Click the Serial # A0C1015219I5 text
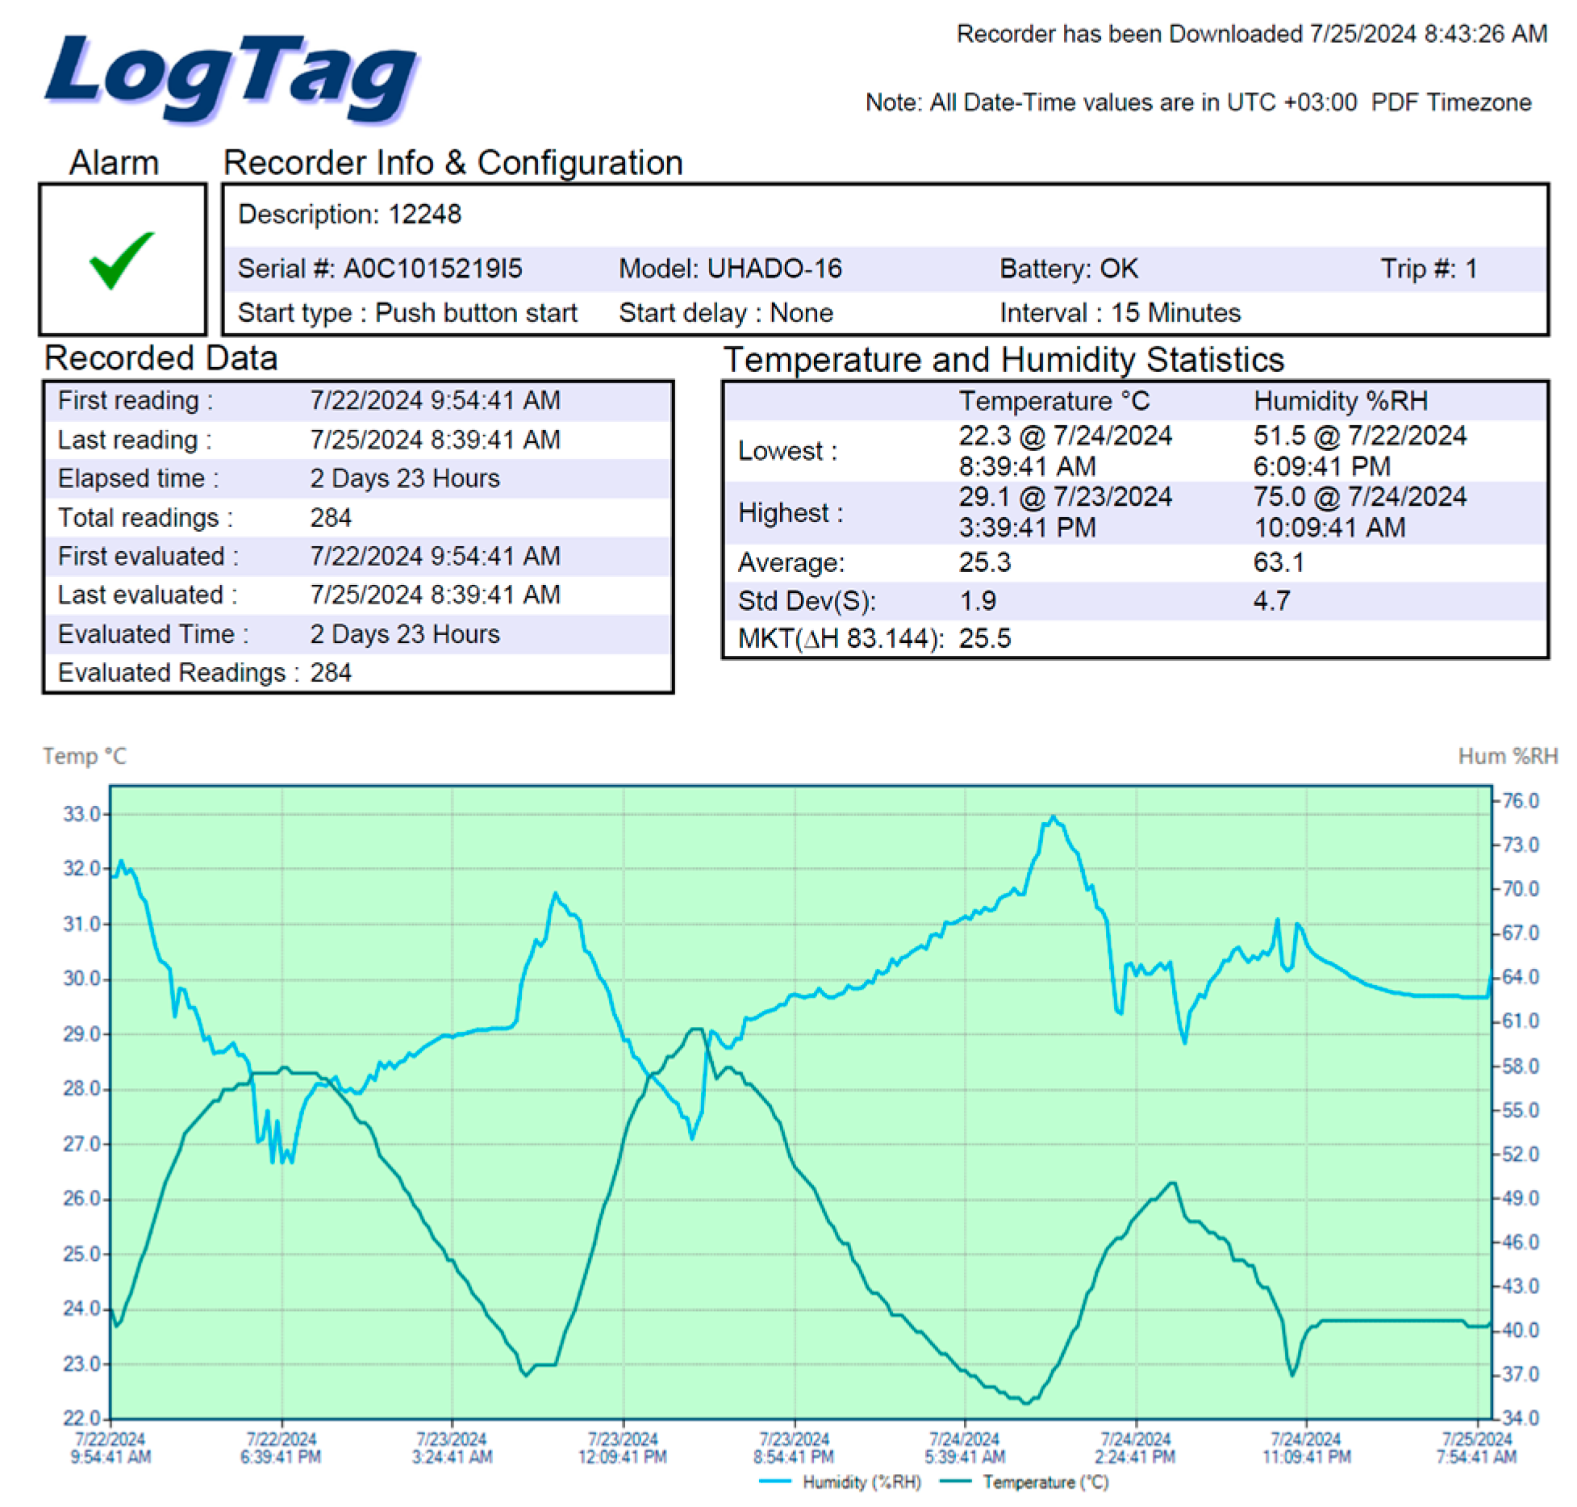This screenshot has height=1507, width=1577. tap(380, 269)
